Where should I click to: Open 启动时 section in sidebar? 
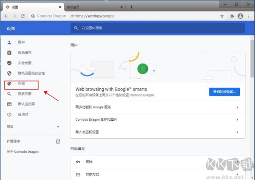point(23,114)
